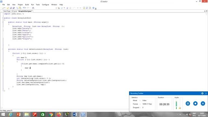Click the vertical scrollbar of the code editor
Viewport: 208px width, 117px height.
(x=207, y=60)
